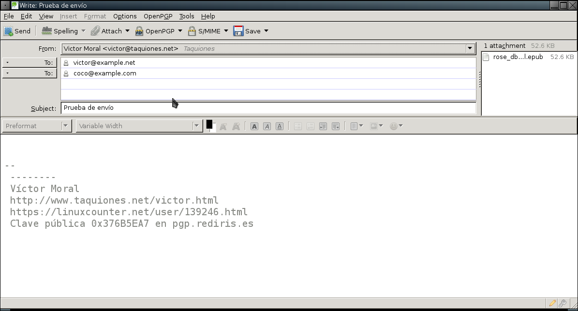
Task: Open the Options menu
Action: [x=125, y=16]
